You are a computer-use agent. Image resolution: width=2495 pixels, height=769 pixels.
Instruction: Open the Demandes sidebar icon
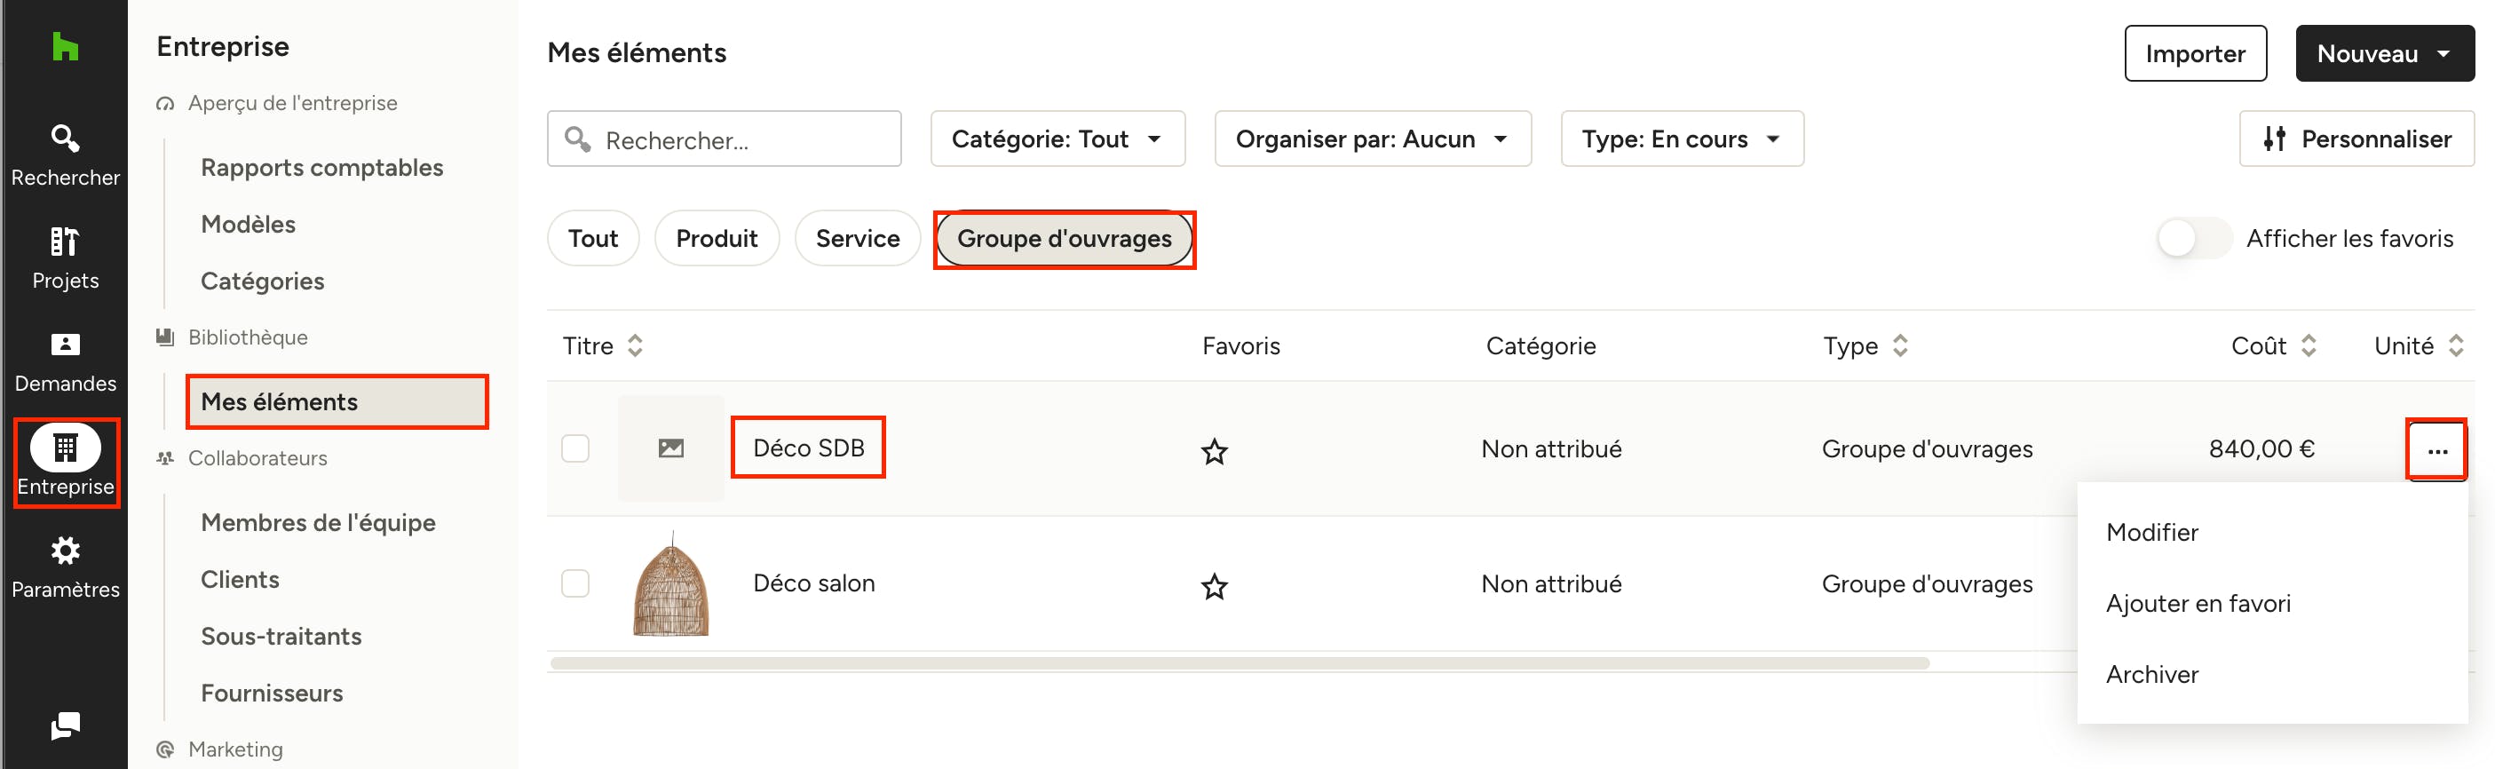[65, 362]
